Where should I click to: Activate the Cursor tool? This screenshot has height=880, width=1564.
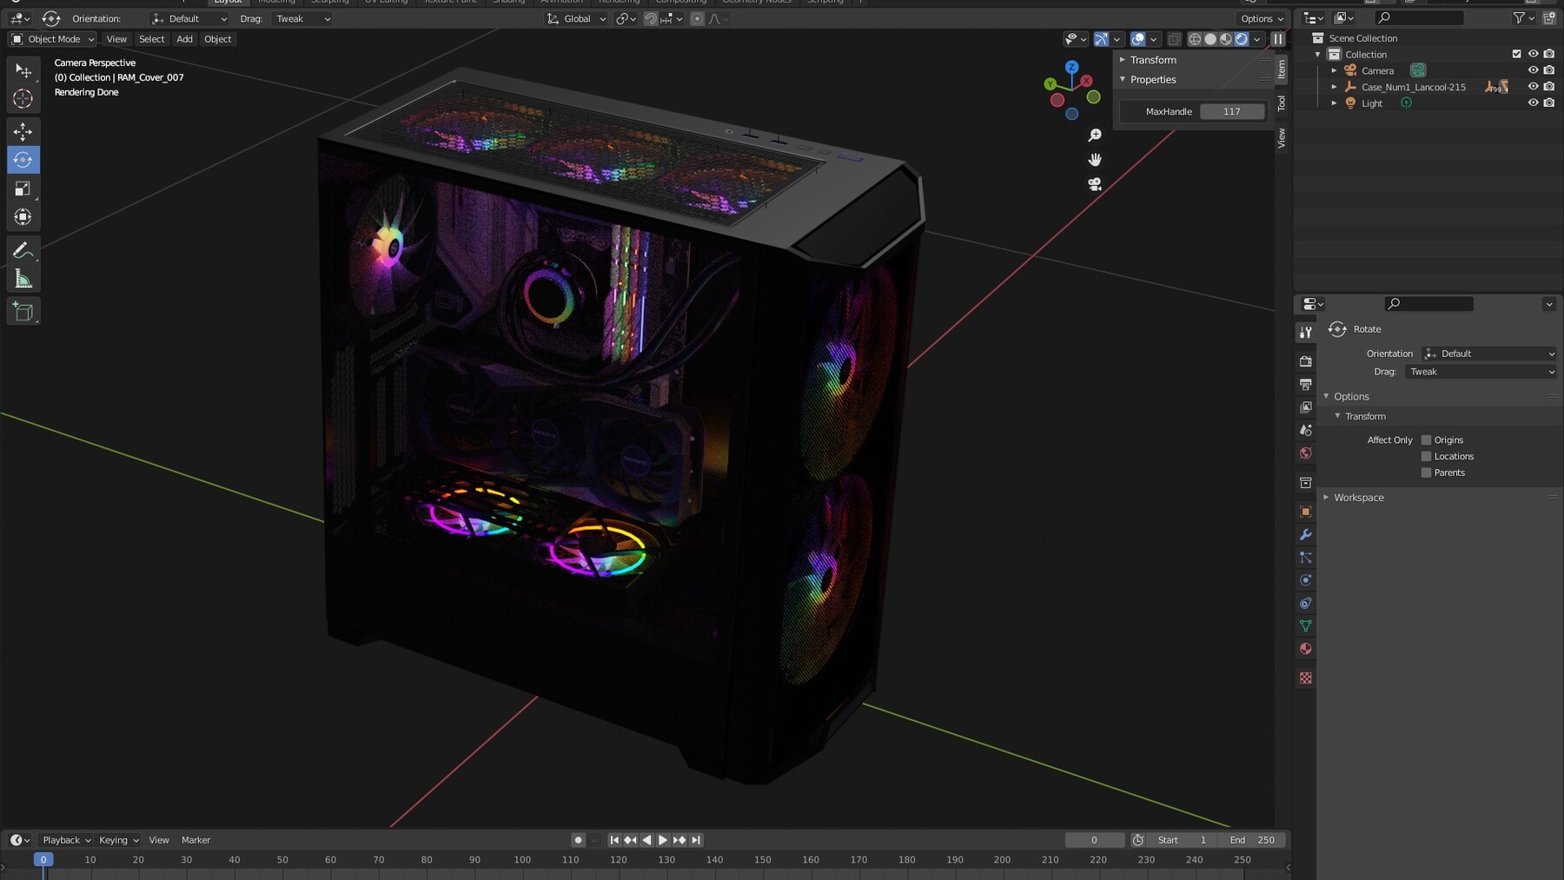pyautogui.click(x=23, y=98)
